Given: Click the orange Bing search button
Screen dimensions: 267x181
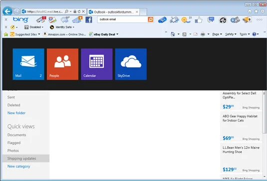Looking at the screenshot, I should click(151, 19).
